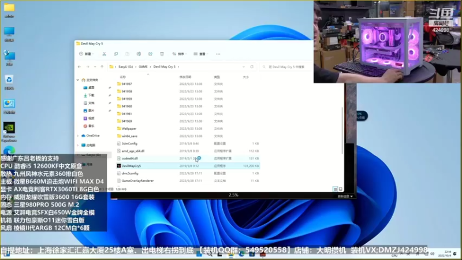Sort by the Size (大小) column header
Viewport: 462px width, 260px height.
coord(246,77)
